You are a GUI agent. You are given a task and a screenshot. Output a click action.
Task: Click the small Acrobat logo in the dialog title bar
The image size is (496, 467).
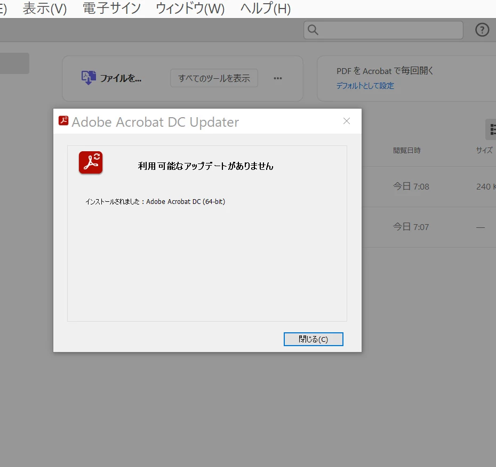tap(63, 121)
